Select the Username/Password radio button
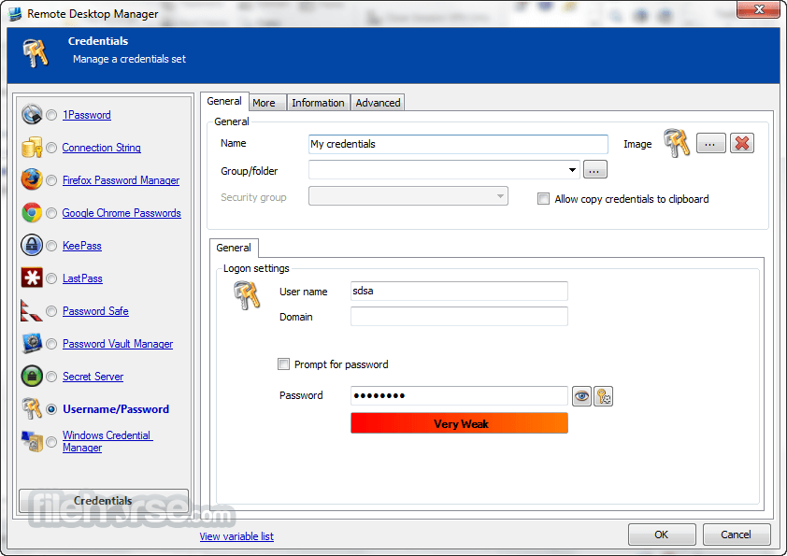 pyautogui.click(x=51, y=409)
